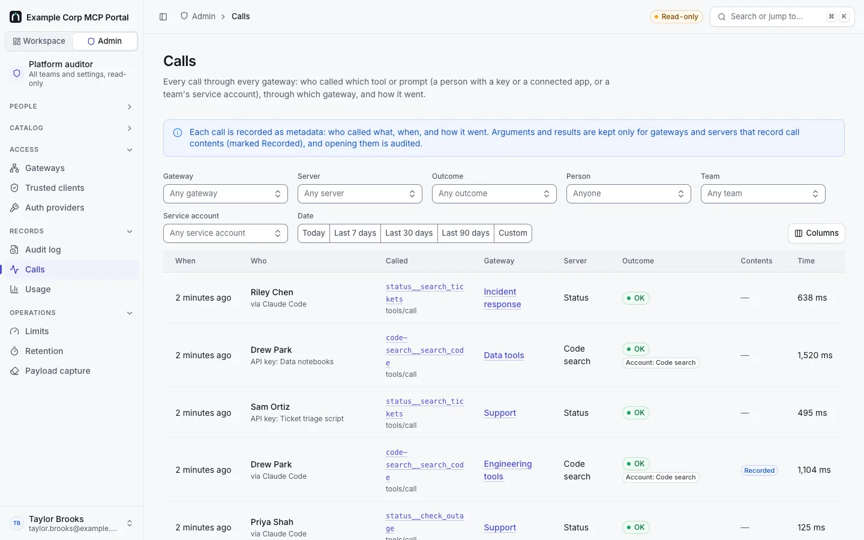Click the search magnifier icon
Viewport: 864px width, 540px height.
click(722, 17)
